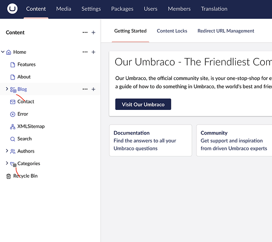Click the Search magnifier icon in tree
Viewport: 272px width, 242px height.
(x=13, y=139)
